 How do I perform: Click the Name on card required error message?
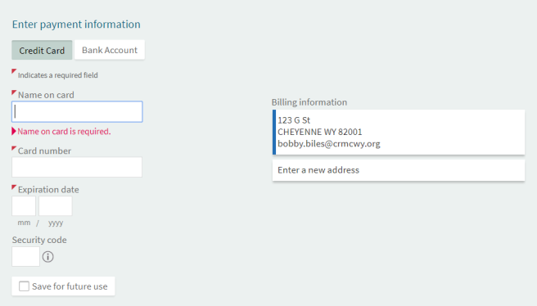[x=64, y=132]
